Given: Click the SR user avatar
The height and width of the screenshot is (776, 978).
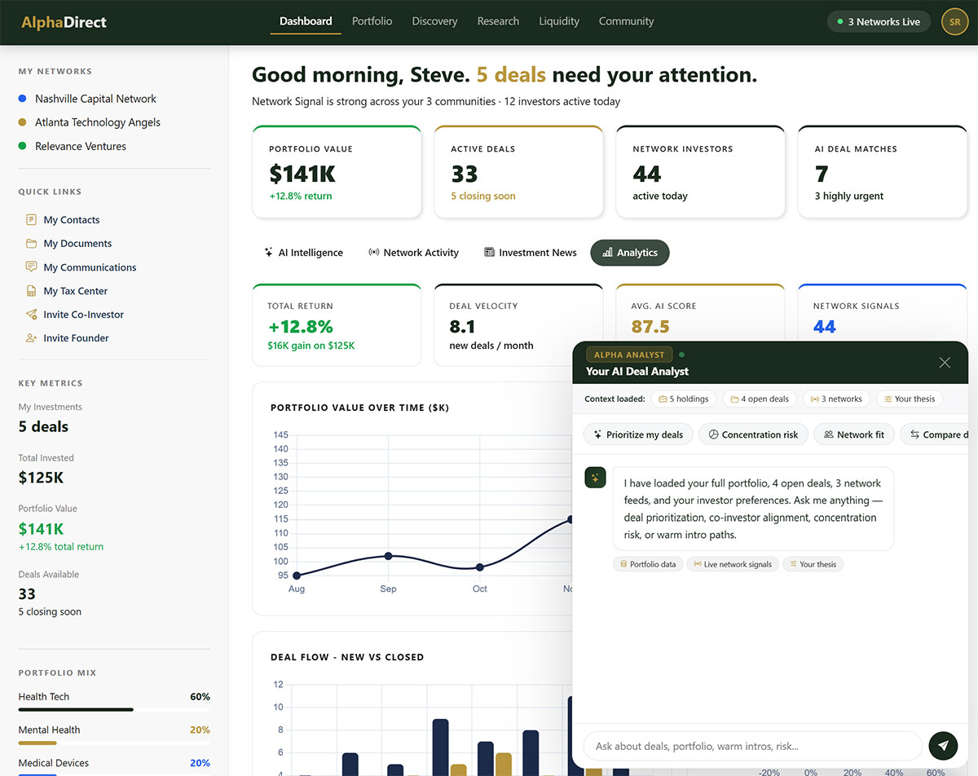Looking at the screenshot, I should pos(955,22).
